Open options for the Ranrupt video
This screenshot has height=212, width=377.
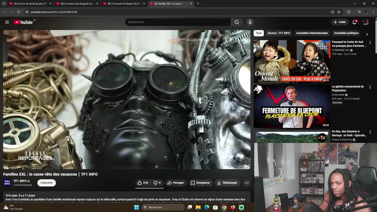point(370,132)
